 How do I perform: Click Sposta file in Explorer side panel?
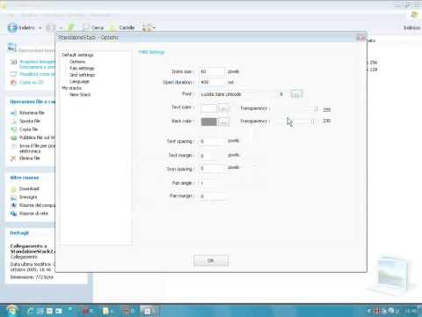click(x=30, y=121)
